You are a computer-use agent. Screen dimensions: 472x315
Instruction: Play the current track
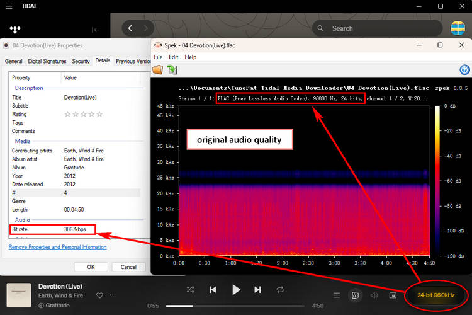coord(236,290)
